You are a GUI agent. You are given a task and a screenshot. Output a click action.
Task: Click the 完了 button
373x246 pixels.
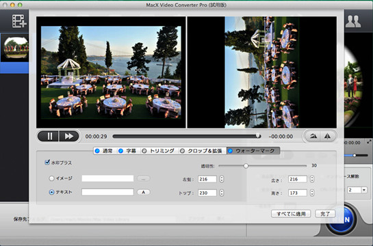tap(325, 214)
